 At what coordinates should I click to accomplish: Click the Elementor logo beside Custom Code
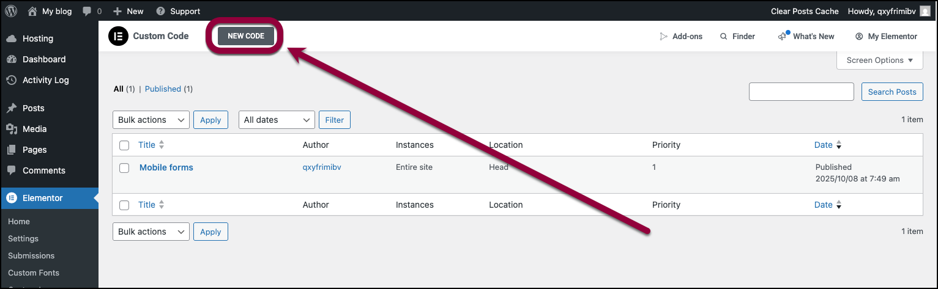[117, 36]
